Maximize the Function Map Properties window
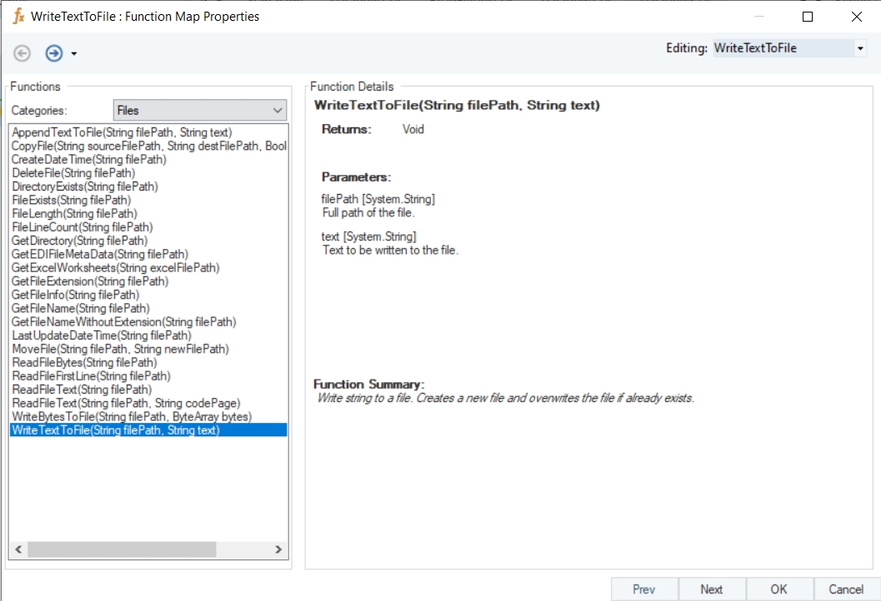 [808, 17]
